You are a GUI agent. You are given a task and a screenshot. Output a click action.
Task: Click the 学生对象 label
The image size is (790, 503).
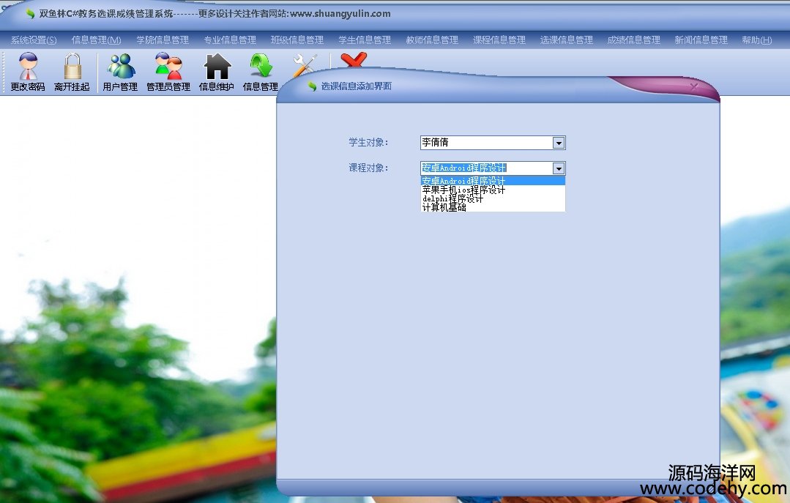tap(368, 143)
